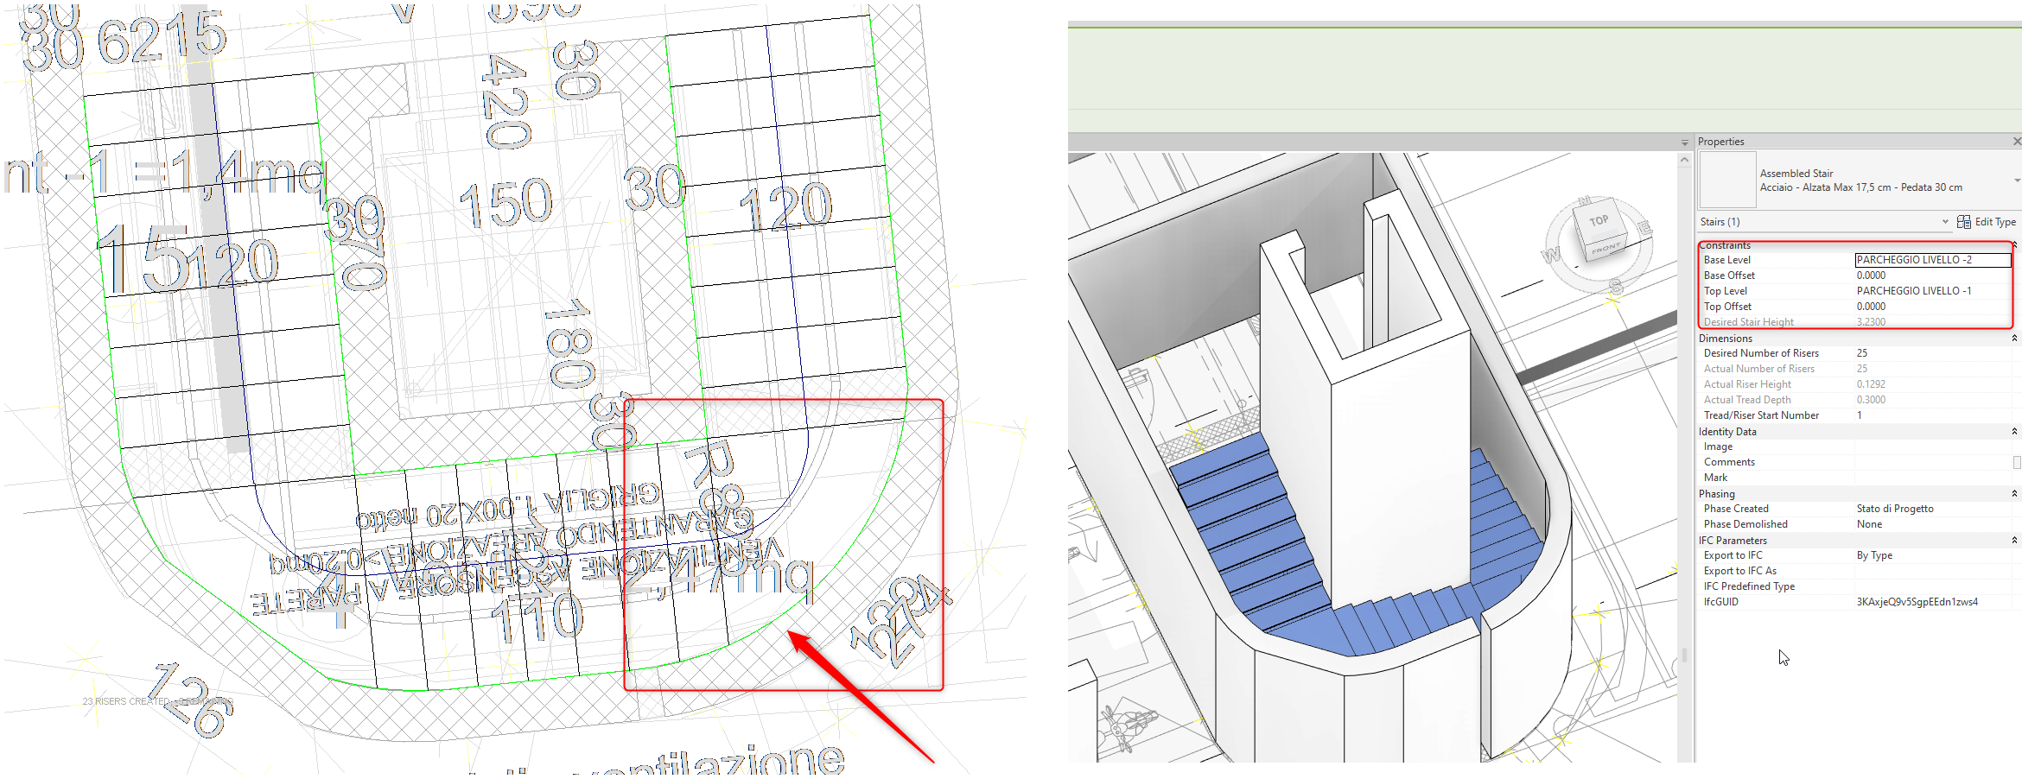Collapse the Constraints section
This screenshot has height=779, width=2022.
2014,245
